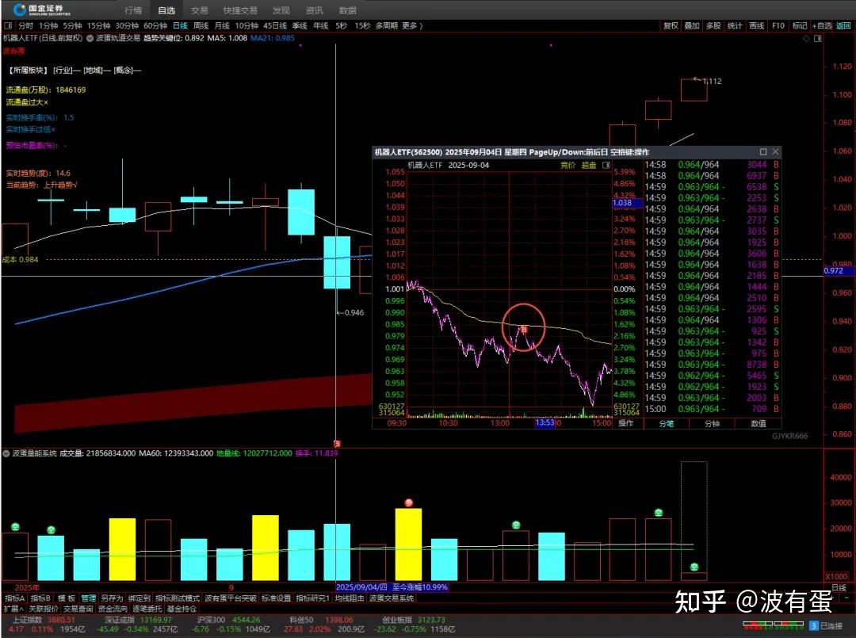Open the 交易 top menu
The height and width of the screenshot is (638, 856).
click(199, 10)
